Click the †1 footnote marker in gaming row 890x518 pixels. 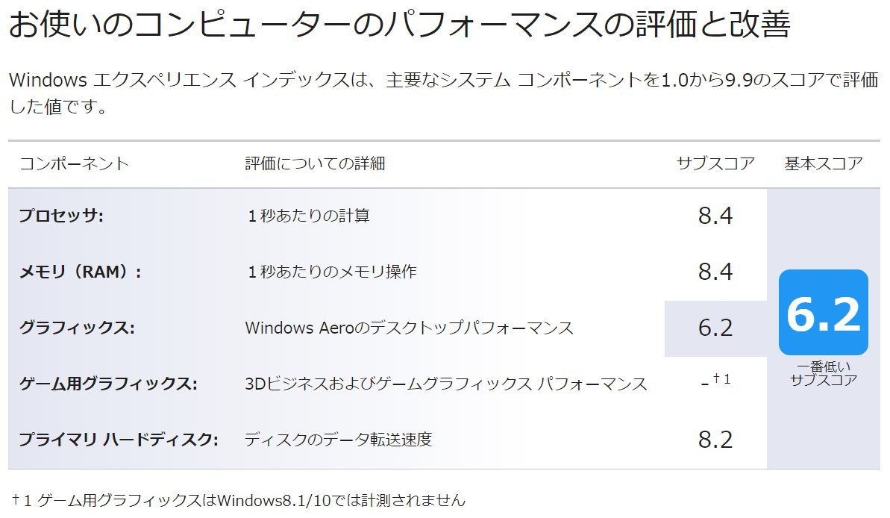[x=722, y=378]
